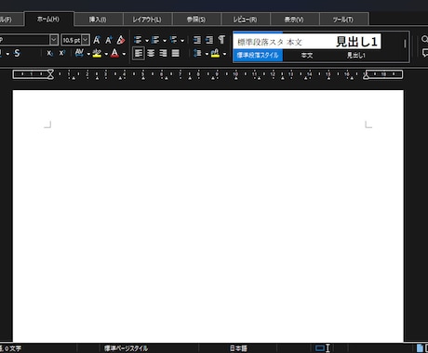Image resolution: width=428 pixels, height=353 pixels.
Task: Apply the red font color
Action: pos(114,53)
